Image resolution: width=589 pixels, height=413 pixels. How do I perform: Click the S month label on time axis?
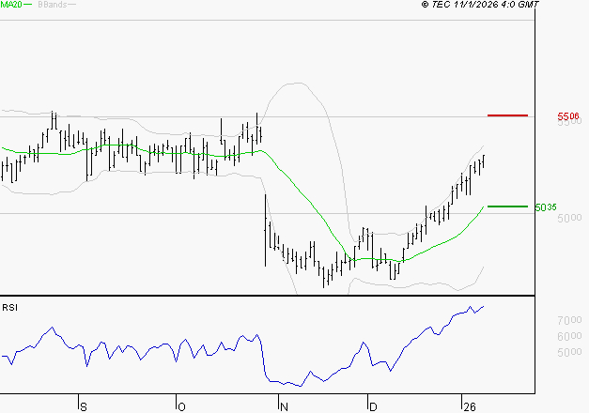click(84, 407)
